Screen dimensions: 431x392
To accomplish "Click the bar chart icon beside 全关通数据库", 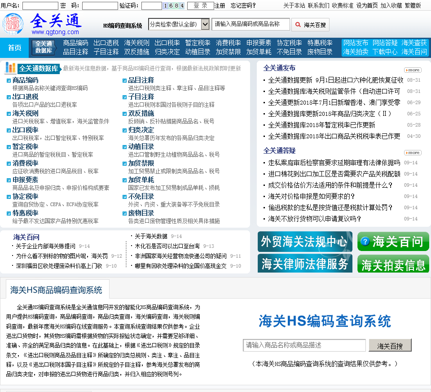I will [10, 68].
